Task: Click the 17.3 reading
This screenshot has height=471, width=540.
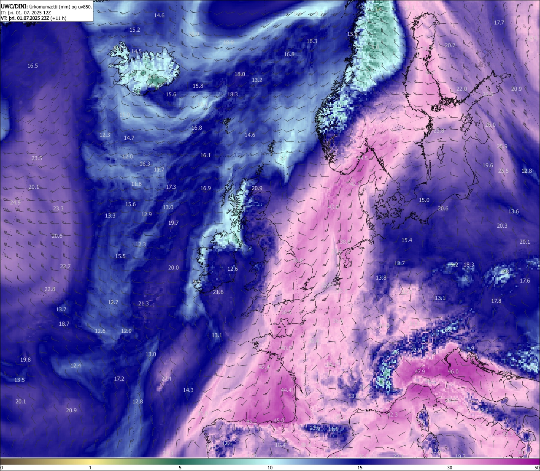Action: pyautogui.click(x=171, y=187)
